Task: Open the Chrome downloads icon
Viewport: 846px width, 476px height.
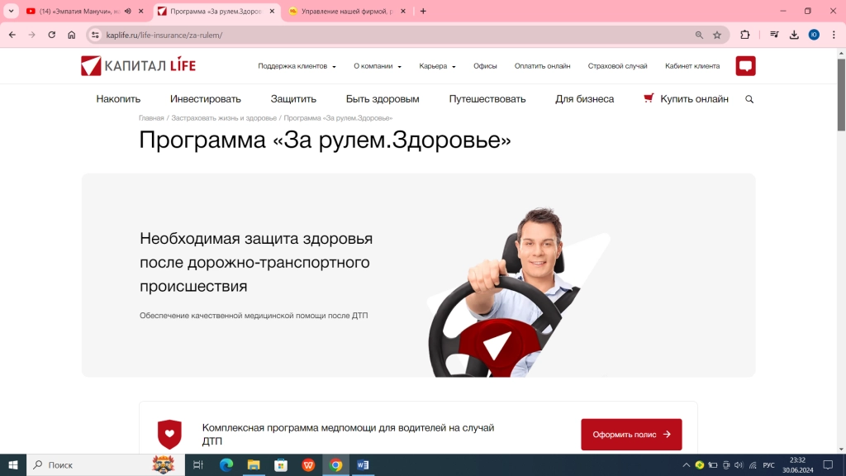Action: tap(794, 35)
